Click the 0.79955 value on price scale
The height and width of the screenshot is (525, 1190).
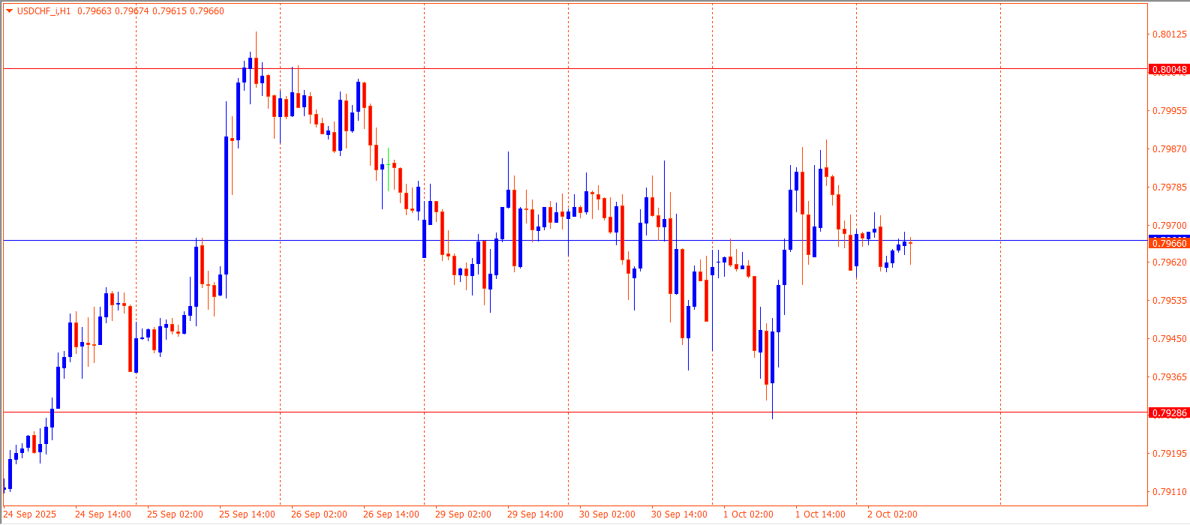1169,111
